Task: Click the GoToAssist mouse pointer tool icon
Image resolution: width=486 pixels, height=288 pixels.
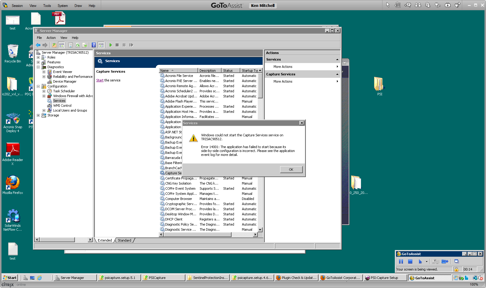Action: coord(388,5)
